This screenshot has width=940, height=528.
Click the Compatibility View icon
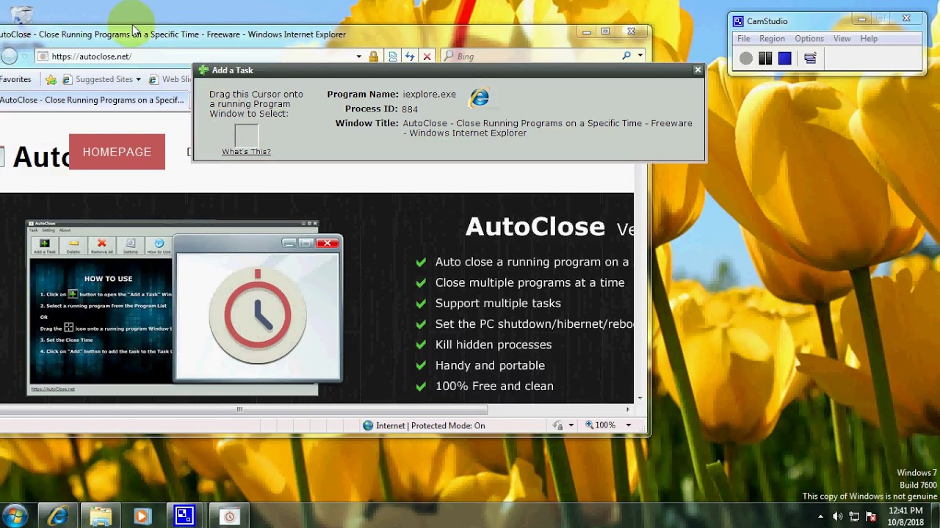tap(393, 56)
